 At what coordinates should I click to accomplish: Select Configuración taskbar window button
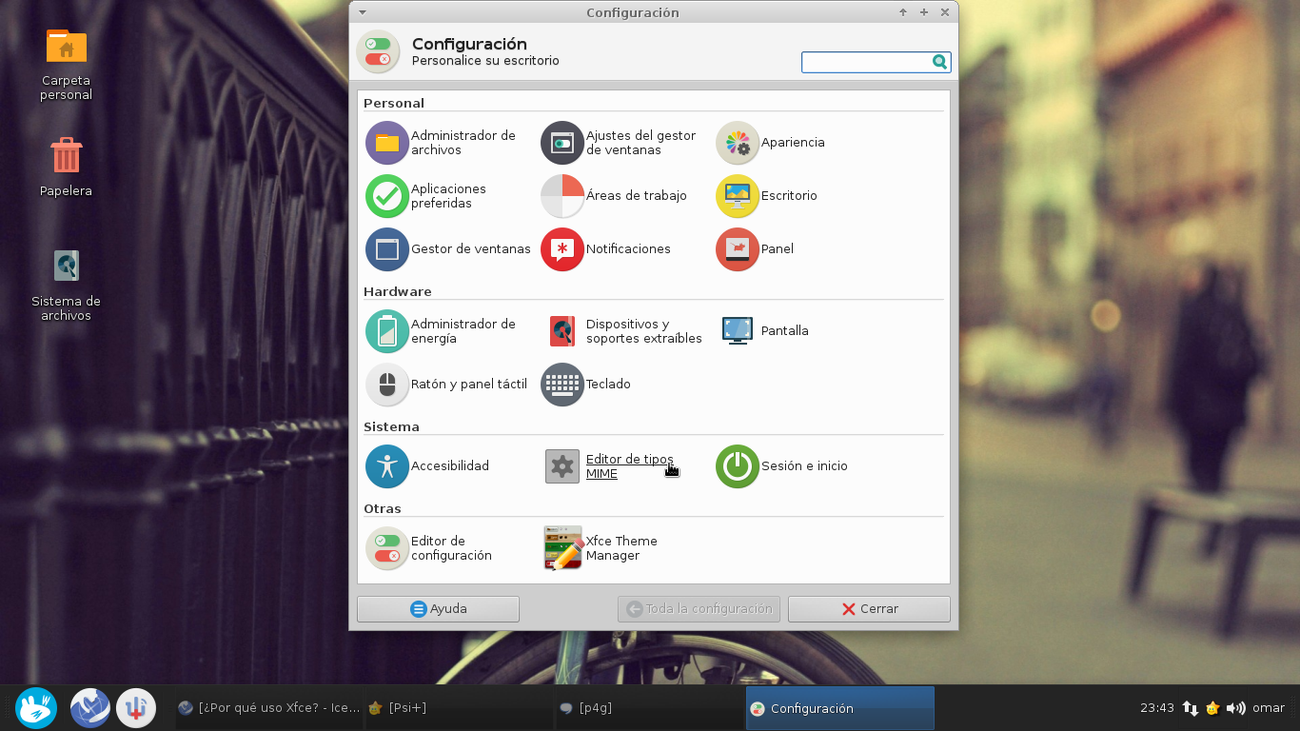tap(839, 708)
